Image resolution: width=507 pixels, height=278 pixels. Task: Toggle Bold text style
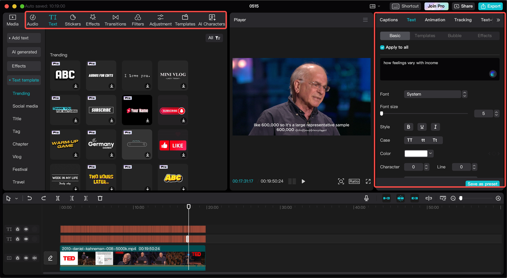[408, 127]
